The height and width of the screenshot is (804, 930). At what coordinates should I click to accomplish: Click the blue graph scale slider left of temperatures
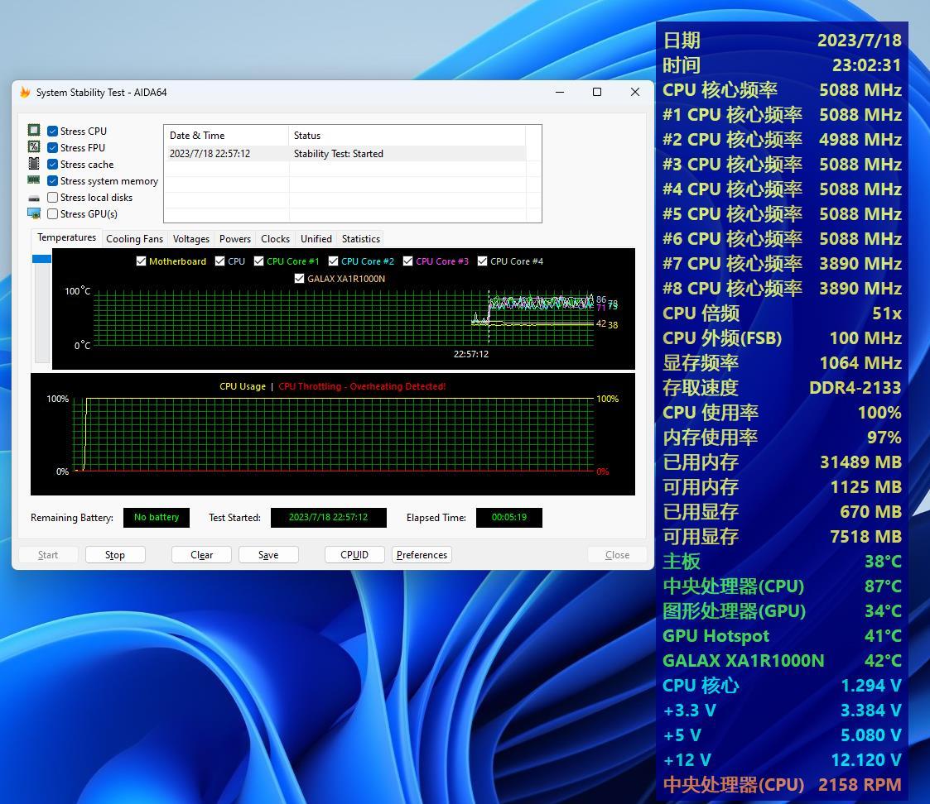[41, 259]
